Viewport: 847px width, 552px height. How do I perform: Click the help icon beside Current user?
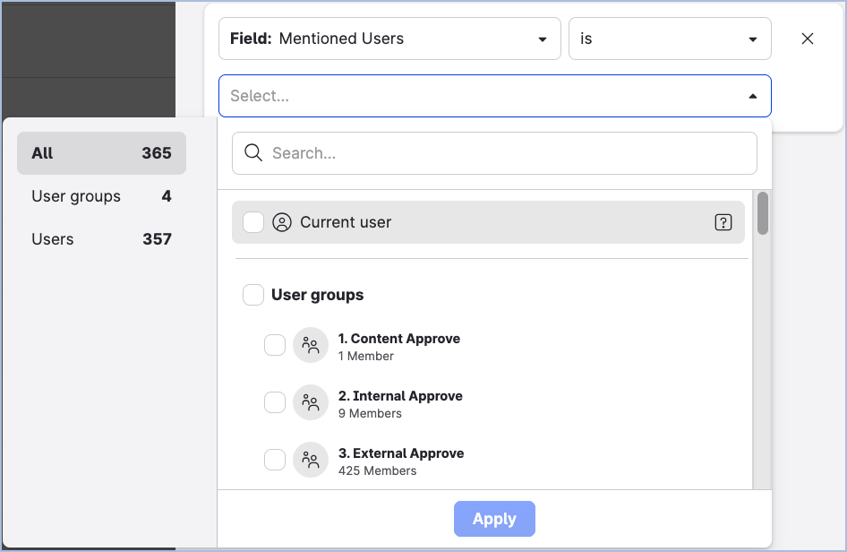[x=723, y=222]
